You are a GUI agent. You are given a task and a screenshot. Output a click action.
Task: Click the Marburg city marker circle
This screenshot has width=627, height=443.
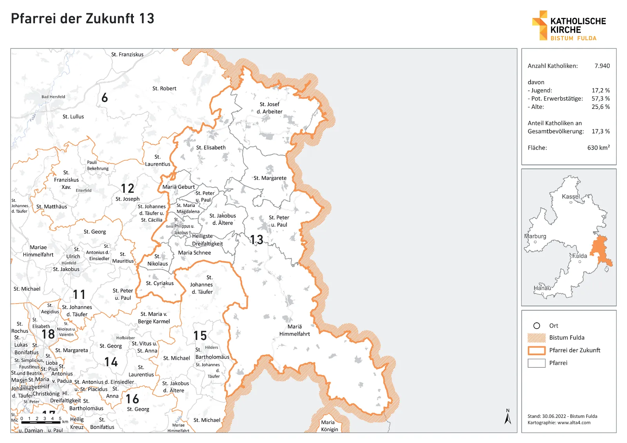(535, 242)
